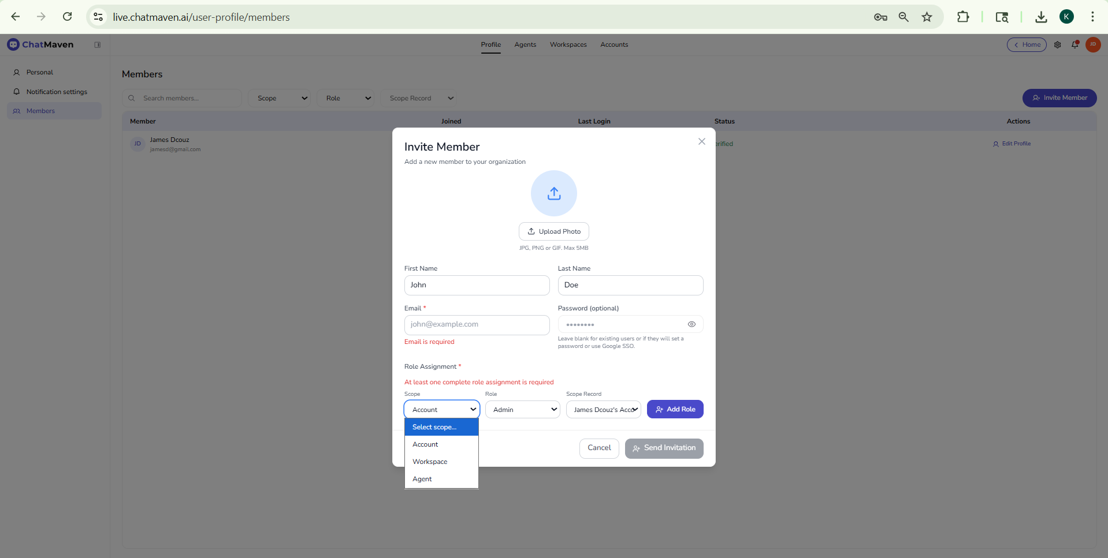Toggle password visibility eye icon
1108x558 pixels.
click(x=691, y=324)
